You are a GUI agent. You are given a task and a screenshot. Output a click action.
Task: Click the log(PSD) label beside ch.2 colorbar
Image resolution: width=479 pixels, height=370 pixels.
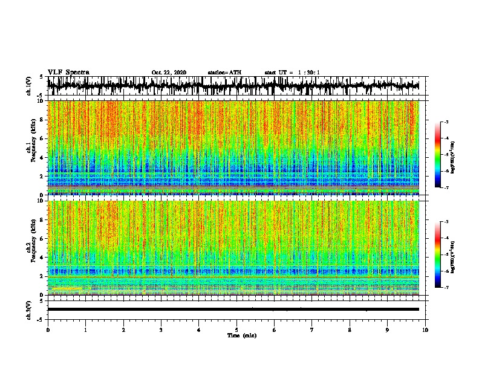452,258
